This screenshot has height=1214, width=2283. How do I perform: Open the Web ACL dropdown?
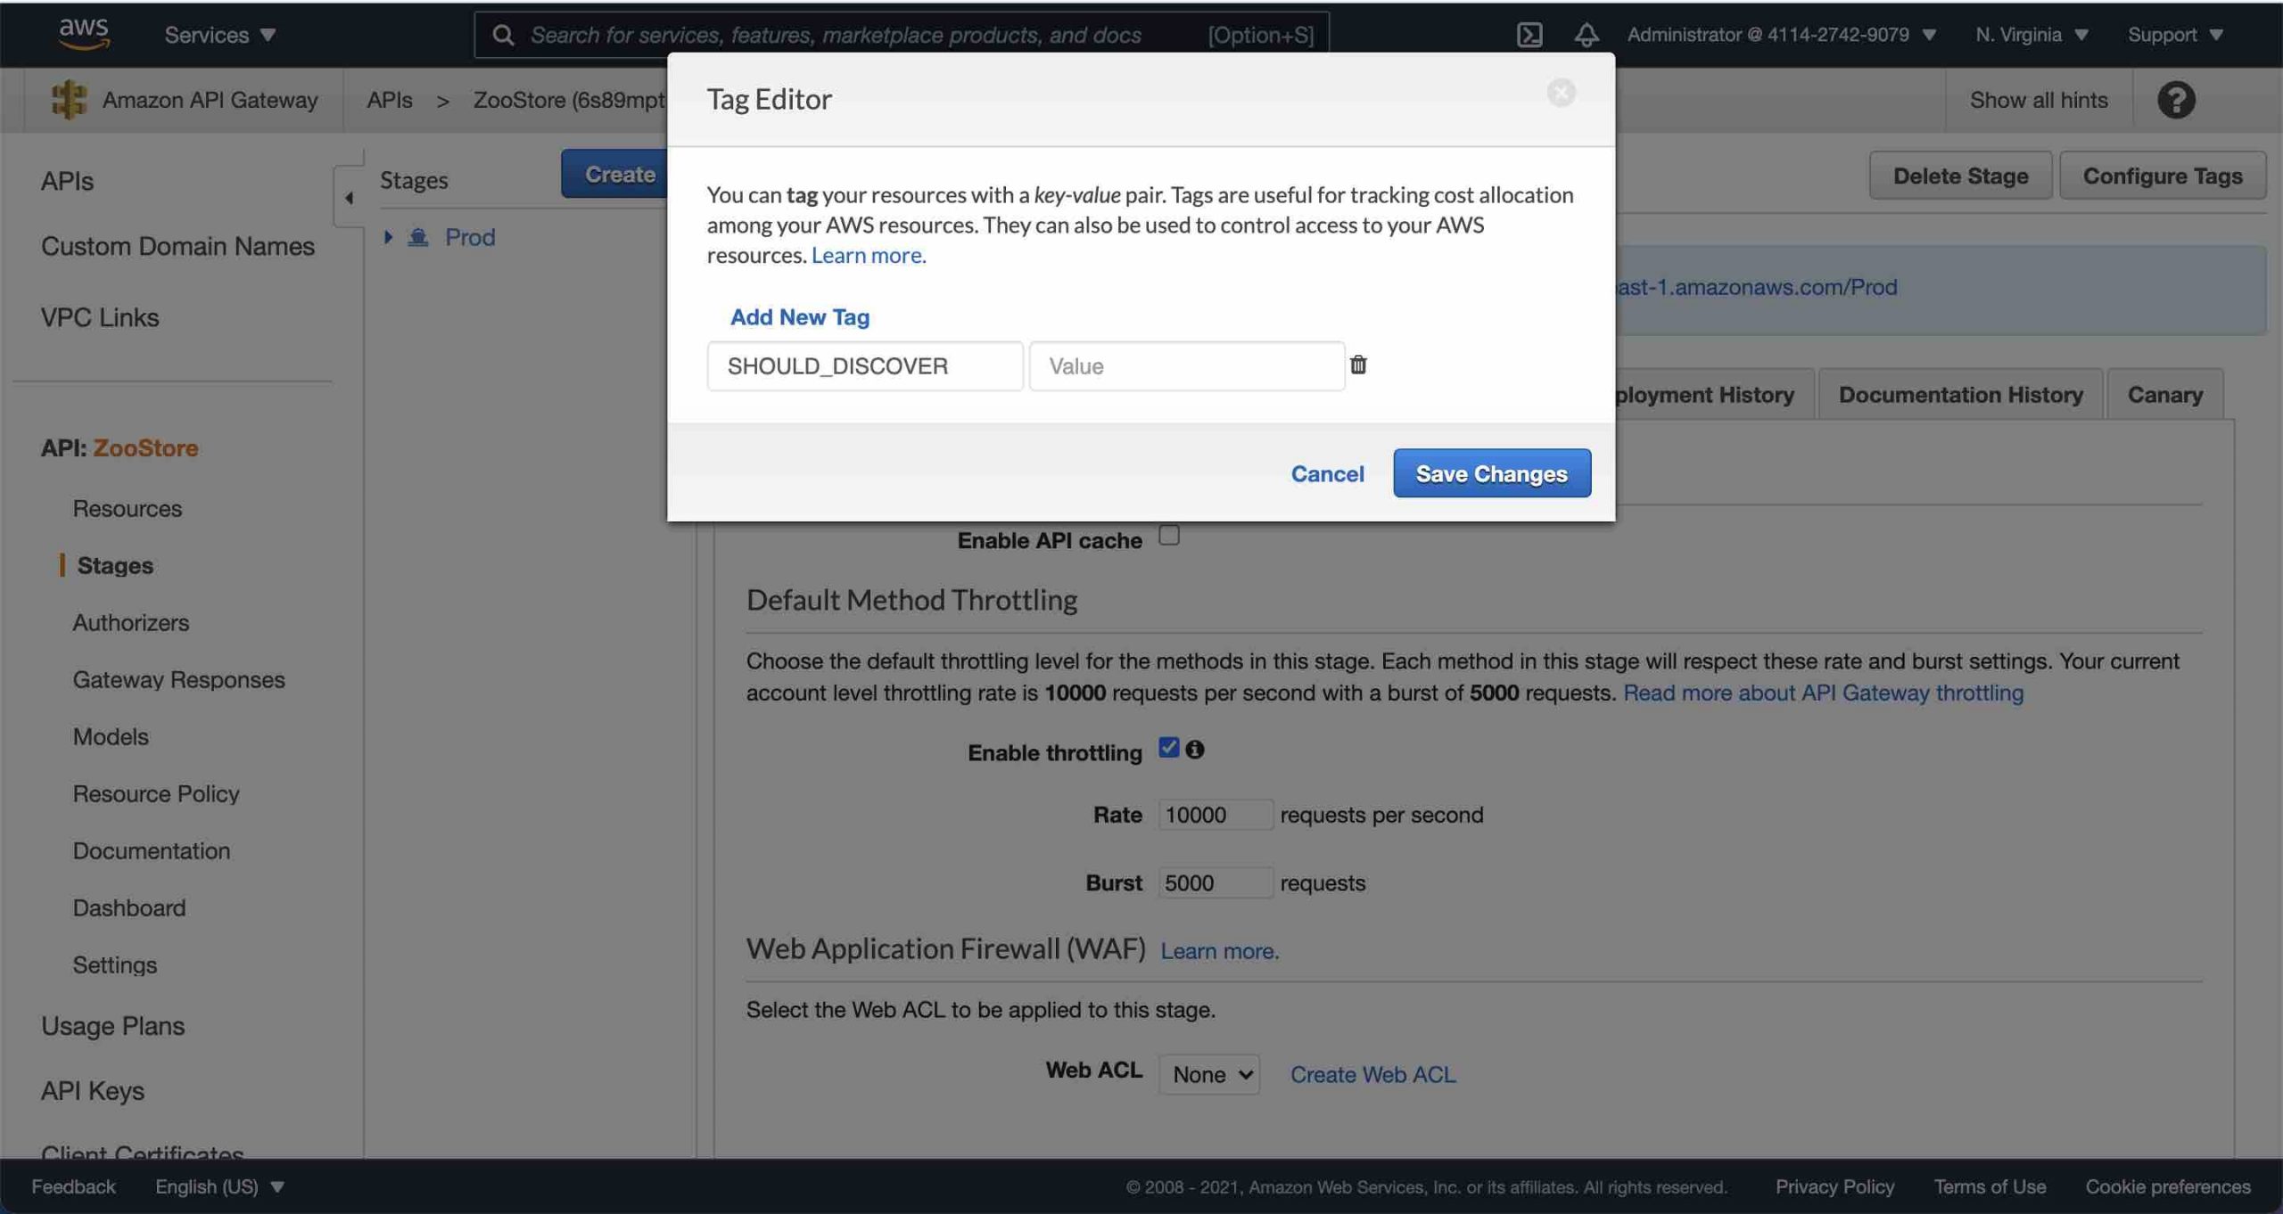coord(1209,1074)
